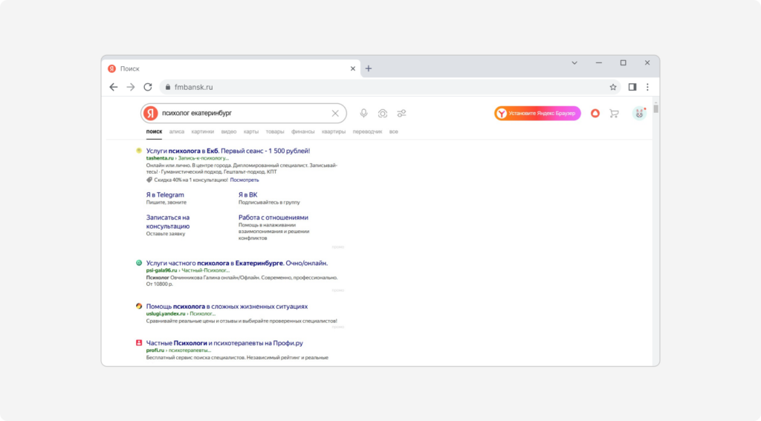The image size is (761, 421).
Task: Open image search camera icon
Action: click(x=382, y=113)
